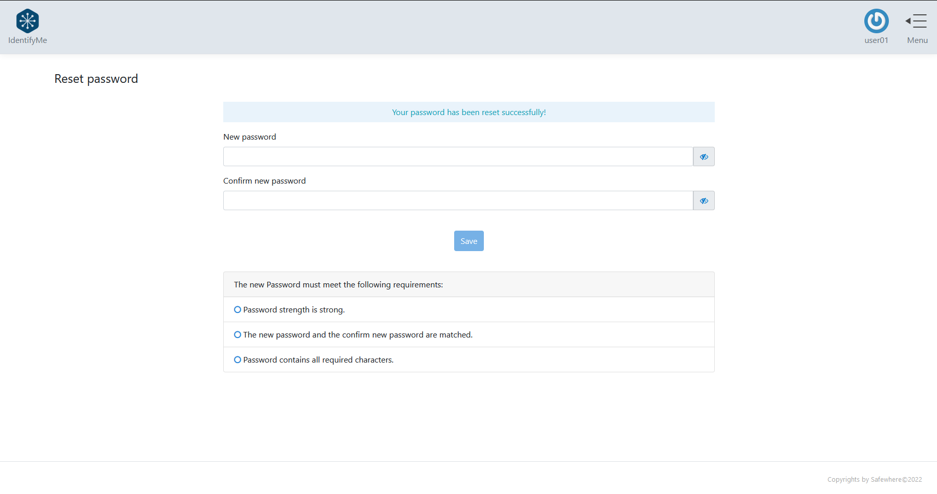Click the circle icon beside required characters requirement

(238, 360)
